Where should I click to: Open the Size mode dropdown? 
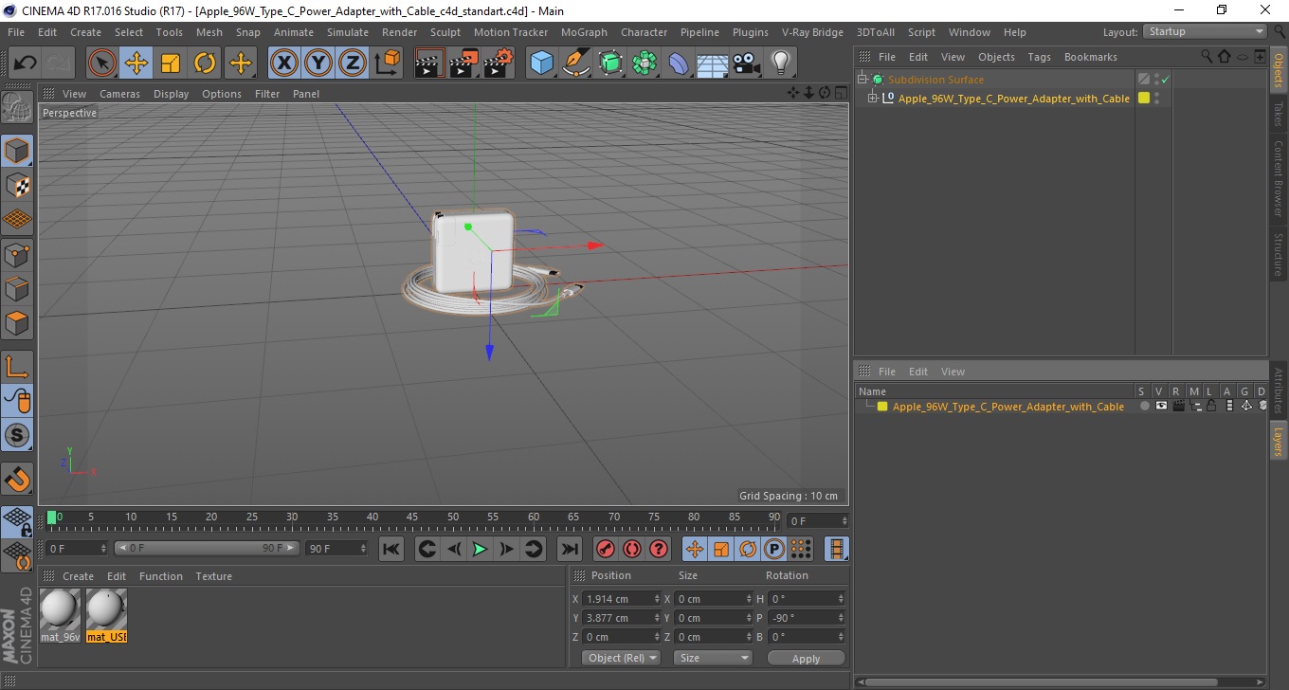713,658
